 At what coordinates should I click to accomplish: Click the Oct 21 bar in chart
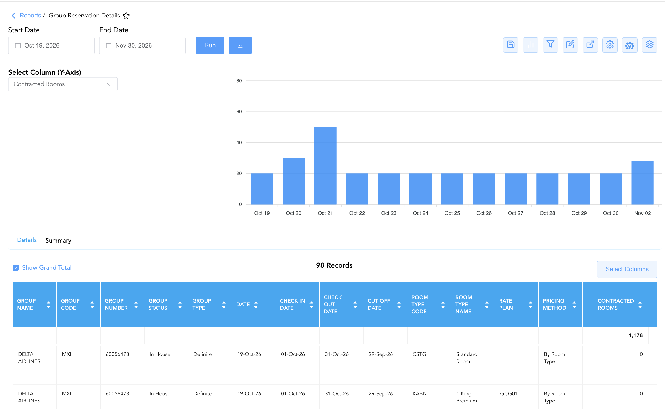click(325, 165)
